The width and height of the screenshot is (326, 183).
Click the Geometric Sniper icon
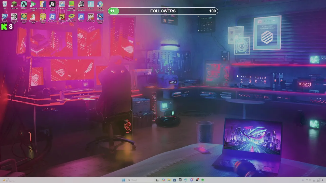tap(14, 19)
